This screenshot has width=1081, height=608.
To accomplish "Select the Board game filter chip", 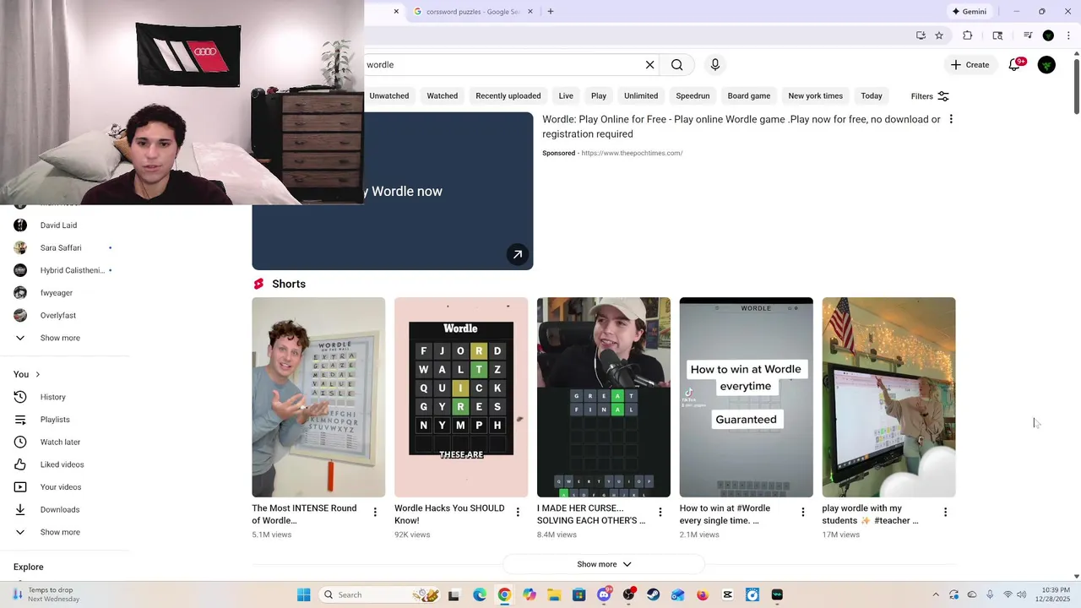I will coord(749,96).
